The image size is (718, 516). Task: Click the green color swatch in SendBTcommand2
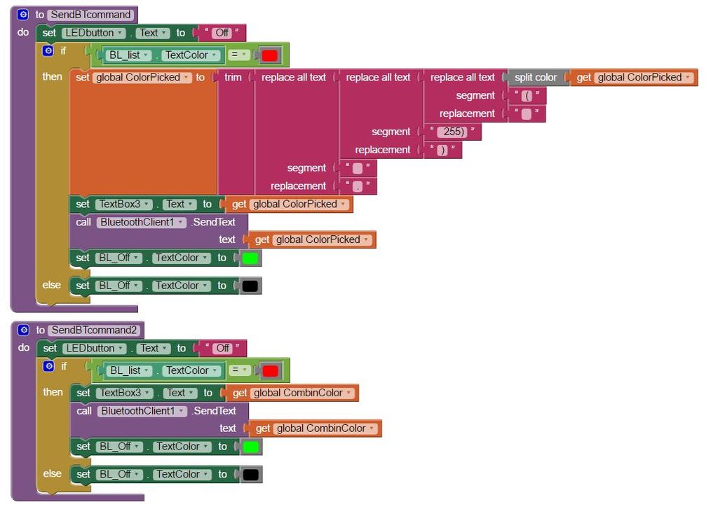[251, 447]
